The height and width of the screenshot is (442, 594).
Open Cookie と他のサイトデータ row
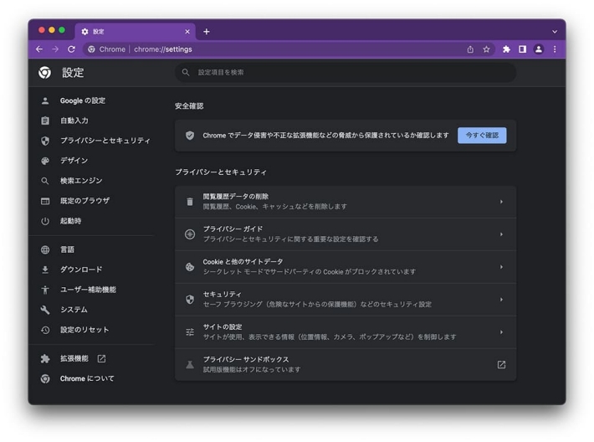point(346,267)
